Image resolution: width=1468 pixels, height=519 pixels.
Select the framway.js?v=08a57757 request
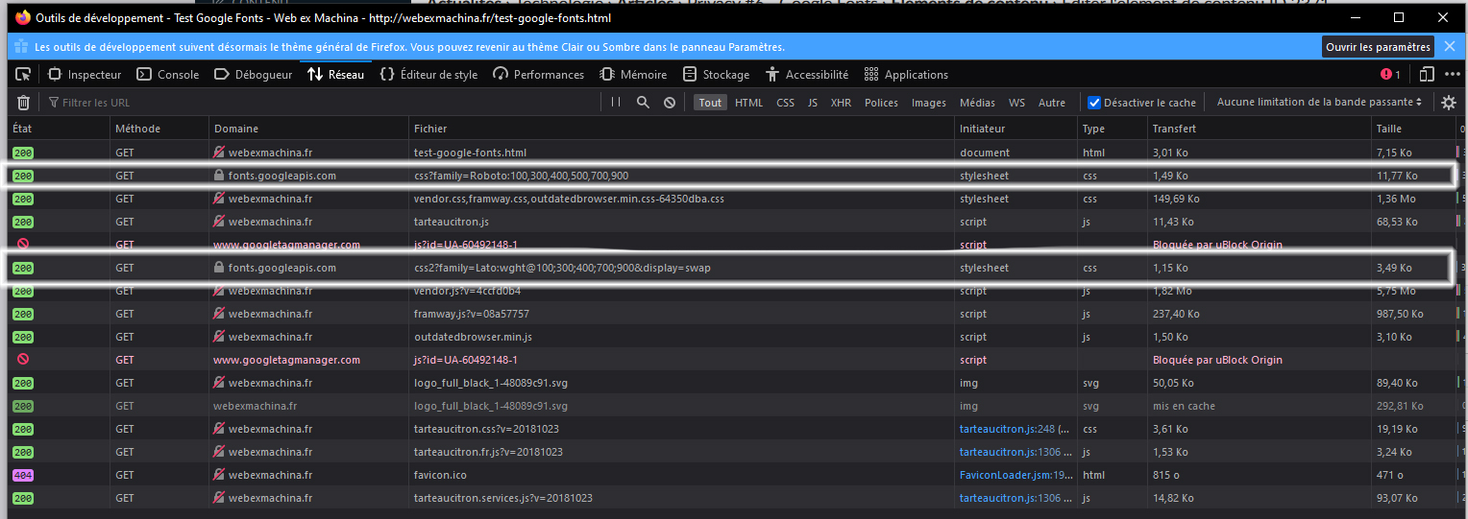click(x=732, y=314)
